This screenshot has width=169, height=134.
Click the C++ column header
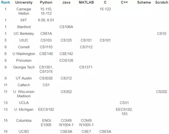124,2
